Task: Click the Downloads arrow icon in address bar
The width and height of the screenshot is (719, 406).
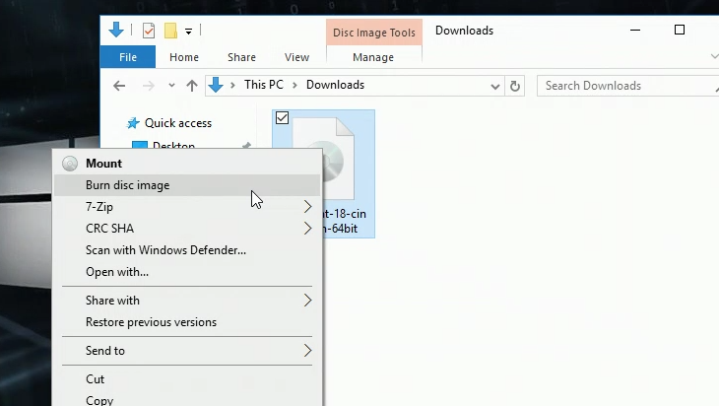Action: [216, 86]
